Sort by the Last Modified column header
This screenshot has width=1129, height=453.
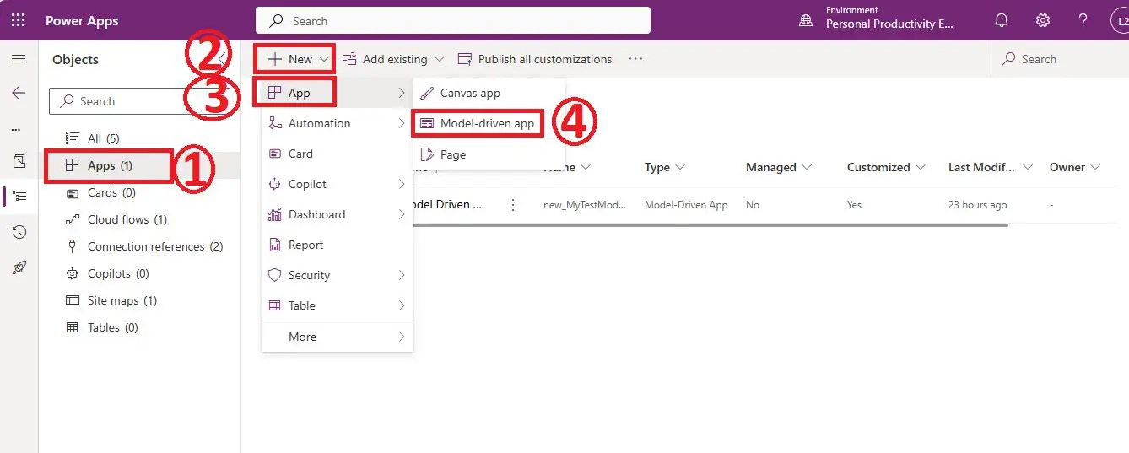[x=991, y=167]
